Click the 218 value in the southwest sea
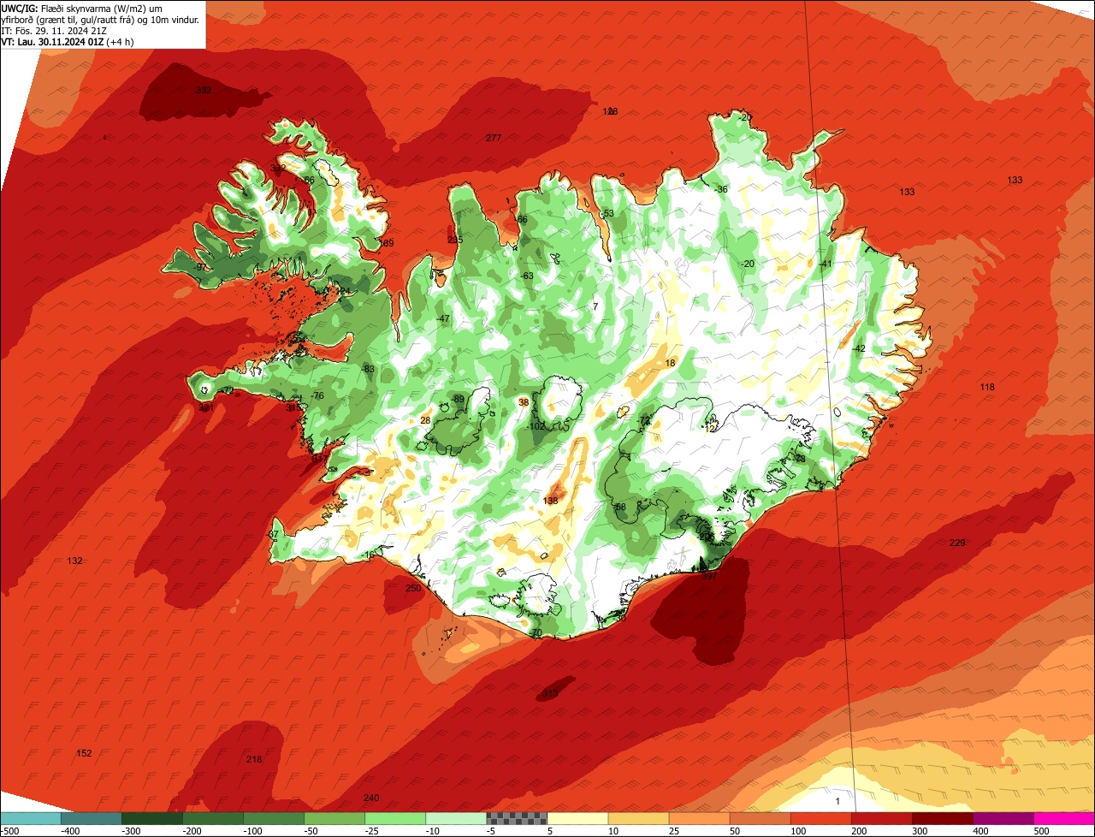This screenshot has height=837, width=1095. 254,759
